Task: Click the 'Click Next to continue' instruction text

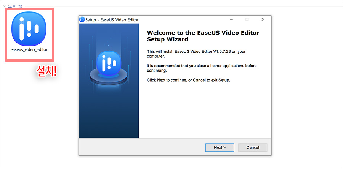Action: (x=189, y=80)
